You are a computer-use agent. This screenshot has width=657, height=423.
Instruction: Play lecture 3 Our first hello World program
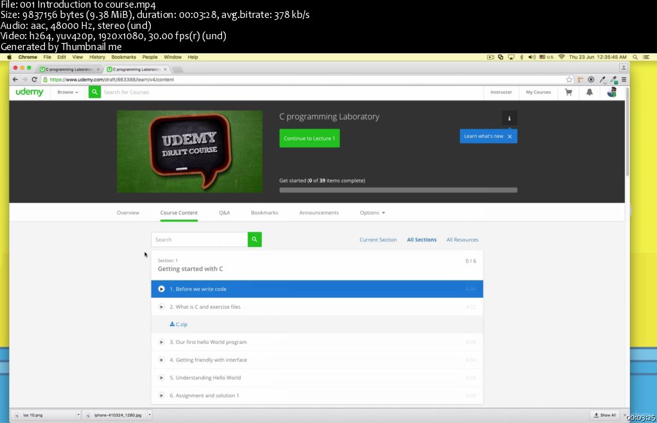161,342
